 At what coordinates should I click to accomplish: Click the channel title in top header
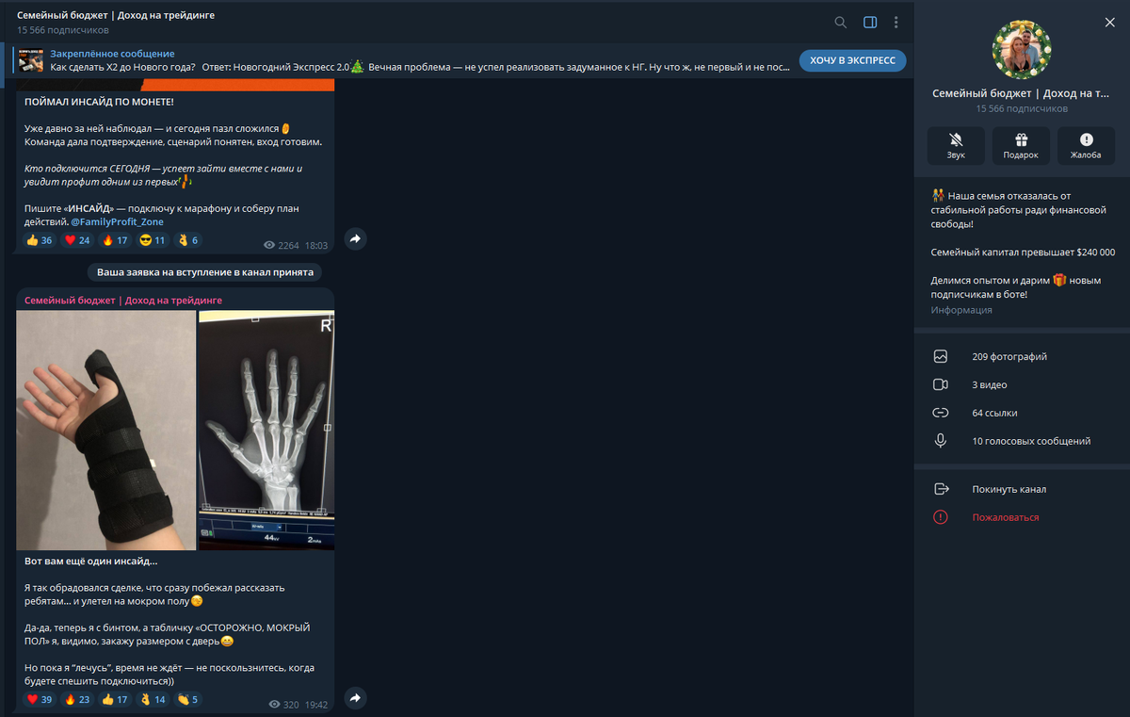(x=116, y=16)
